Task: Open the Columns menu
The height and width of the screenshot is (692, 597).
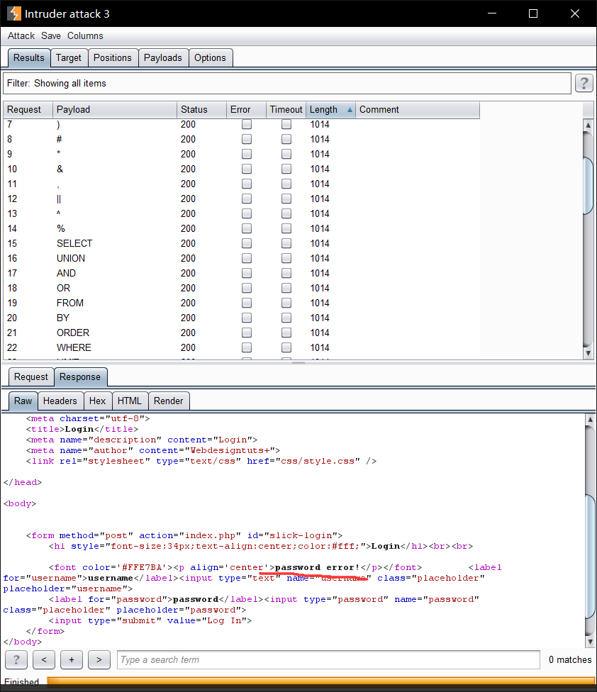Action: tap(85, 35)
